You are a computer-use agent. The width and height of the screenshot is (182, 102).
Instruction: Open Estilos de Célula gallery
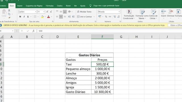click(153, 14)
